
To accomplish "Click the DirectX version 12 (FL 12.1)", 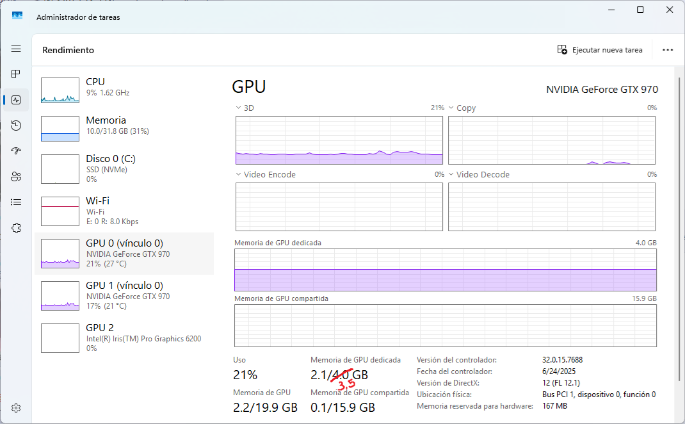I will 561,383.
